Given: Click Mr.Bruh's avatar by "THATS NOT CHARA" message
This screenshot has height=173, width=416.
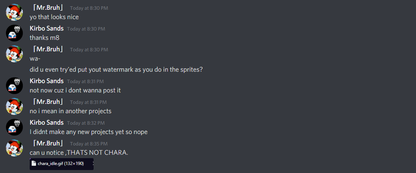Looking at the screenshot, I should [14, 148].
